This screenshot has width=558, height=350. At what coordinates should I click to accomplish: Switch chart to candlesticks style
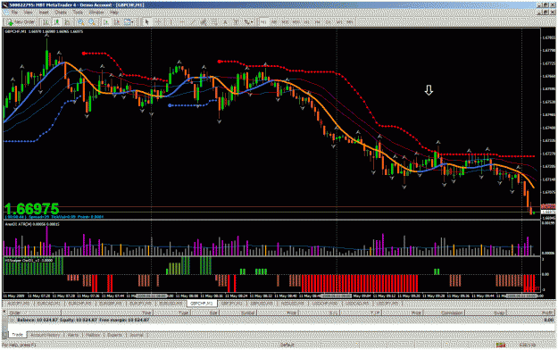(x=57, y=22)
